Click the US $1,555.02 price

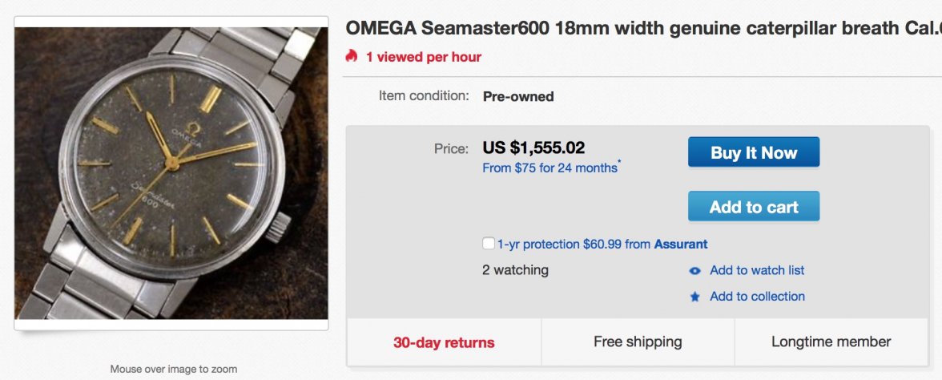pyautogui.click(x=533, y=148)
